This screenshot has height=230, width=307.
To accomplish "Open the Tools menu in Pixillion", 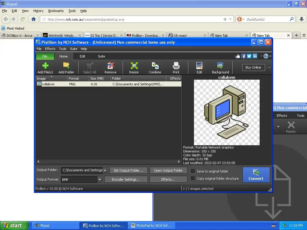I will pos(63,49).
